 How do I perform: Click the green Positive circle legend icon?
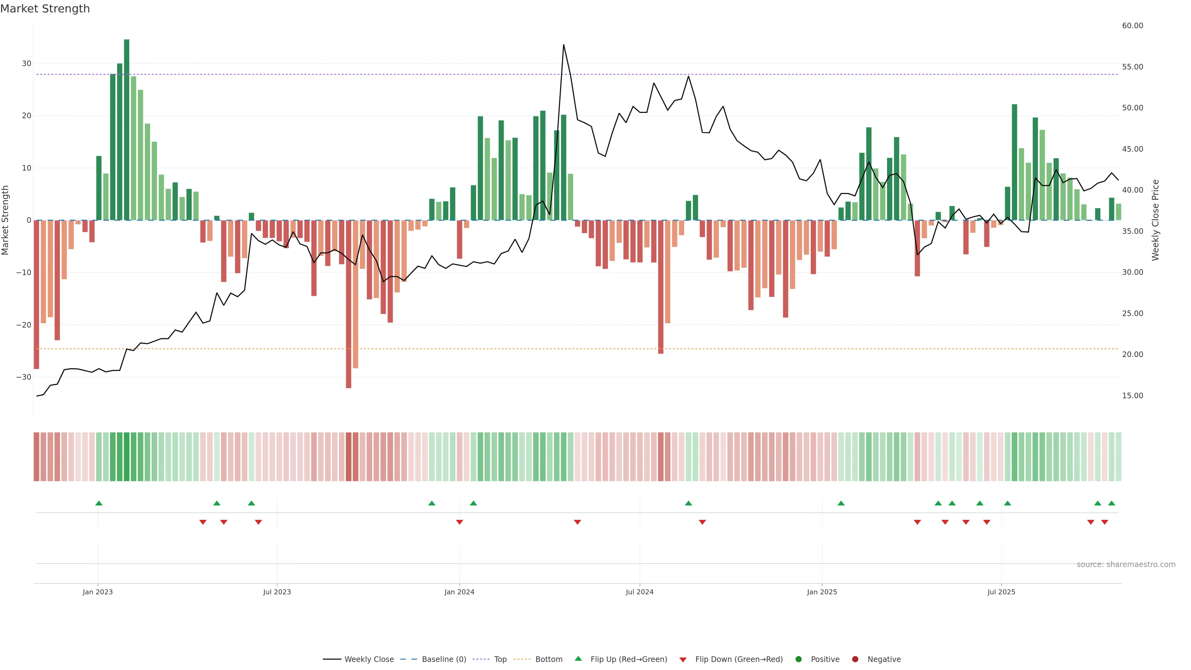(x=798, y=659)
